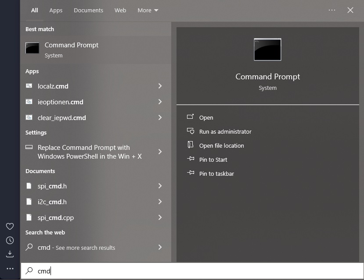The width and height of the screenshot is (364, 280).
Task: Click keyboard icon beside Replace Command Prompt setting
Action: 29,147
